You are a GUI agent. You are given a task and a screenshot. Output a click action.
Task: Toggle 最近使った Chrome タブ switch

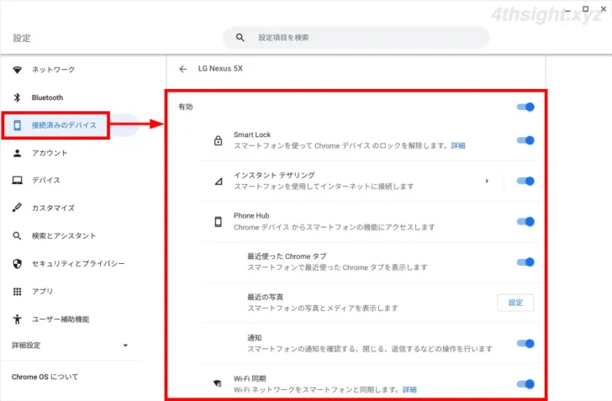[x=525, y=262]
